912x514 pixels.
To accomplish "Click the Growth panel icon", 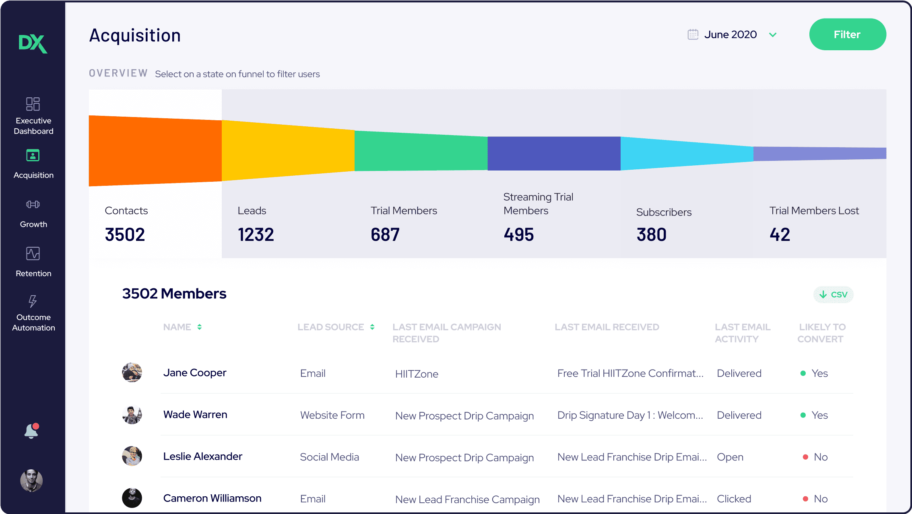I will tap(33, 204).
